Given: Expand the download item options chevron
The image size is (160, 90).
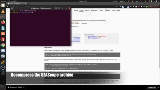Looking at the screenshot, I should (x=24, y=87).
